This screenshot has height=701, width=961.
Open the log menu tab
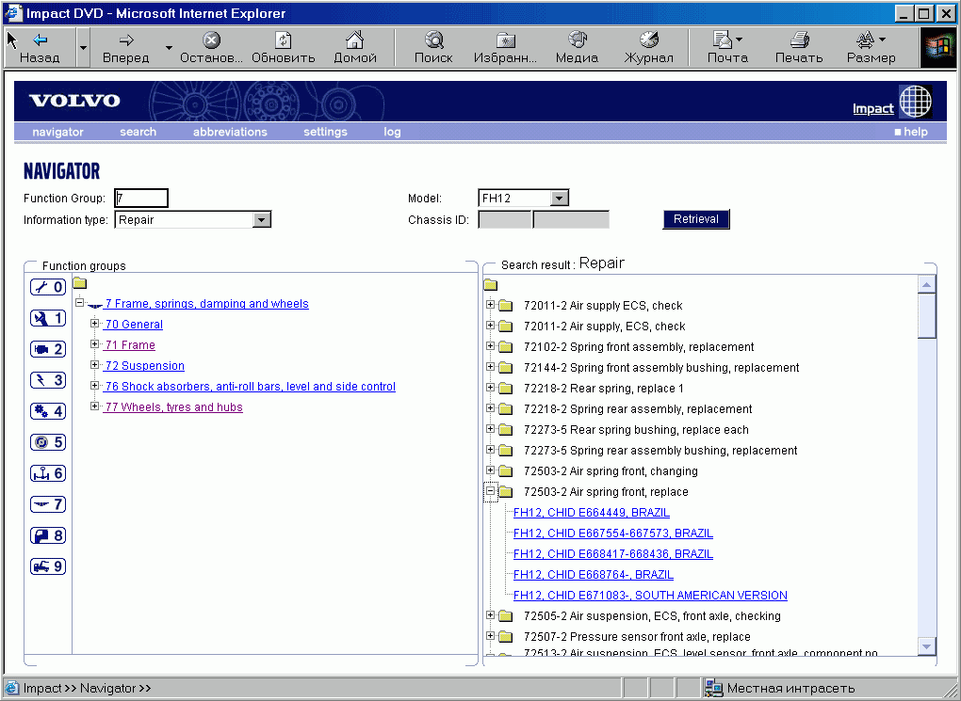click(x=392, y=132)
